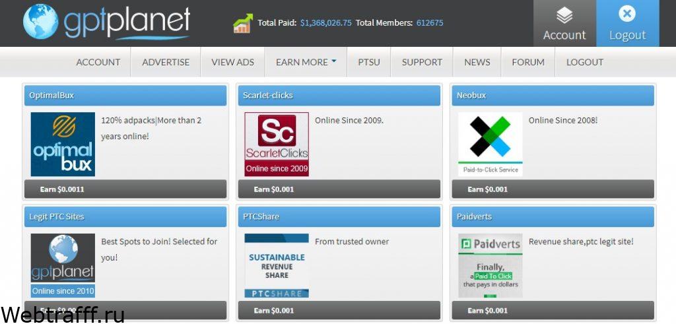
Task: Click the OptimalBux Earn $0.0011 bar
Action: 125,189
